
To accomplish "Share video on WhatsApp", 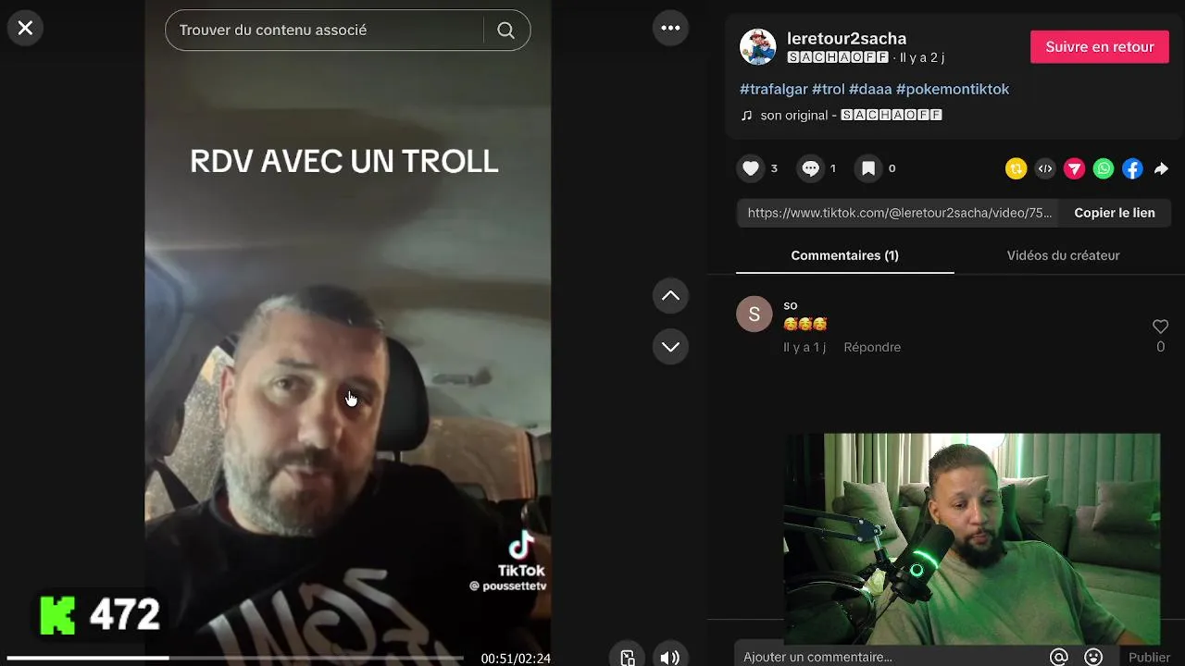I will (1104, 168).
